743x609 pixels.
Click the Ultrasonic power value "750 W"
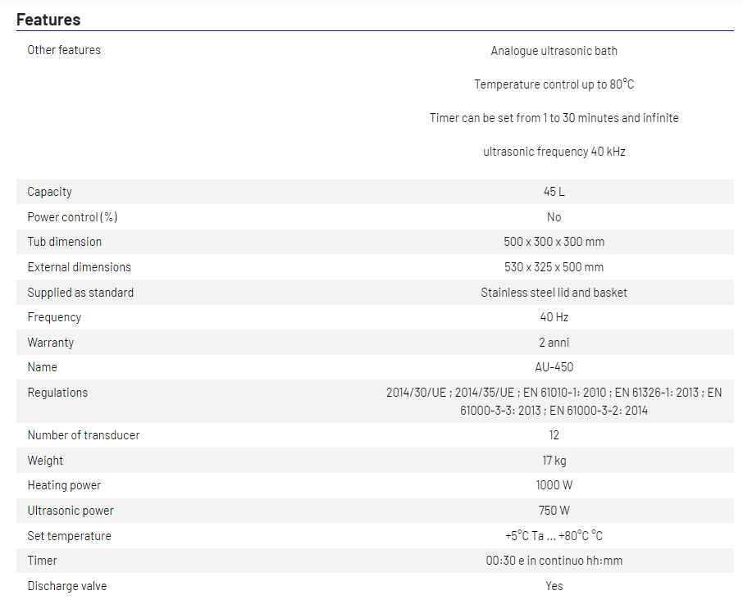pyautogui.click(x=554, y=511)
